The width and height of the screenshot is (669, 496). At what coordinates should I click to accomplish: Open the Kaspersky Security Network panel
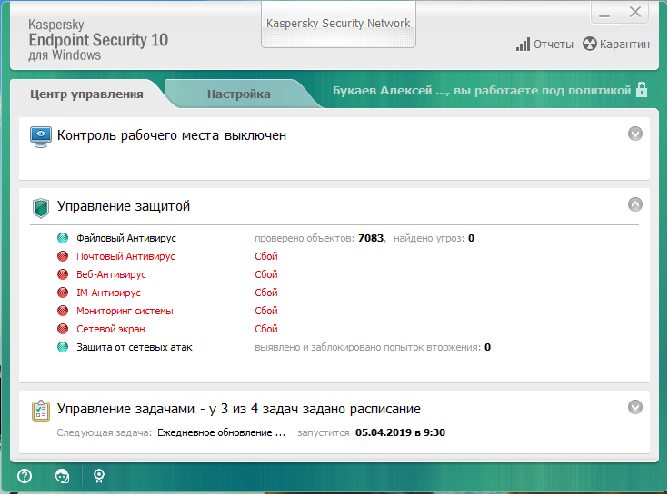[338, 24]
